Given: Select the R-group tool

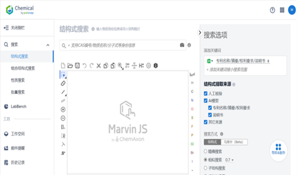Looking at the screenshot, I should [x=63, y=136].
